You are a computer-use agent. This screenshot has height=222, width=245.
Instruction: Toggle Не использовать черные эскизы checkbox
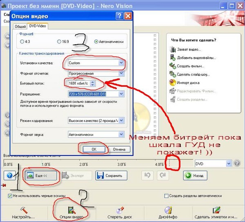tap(10, 196)
